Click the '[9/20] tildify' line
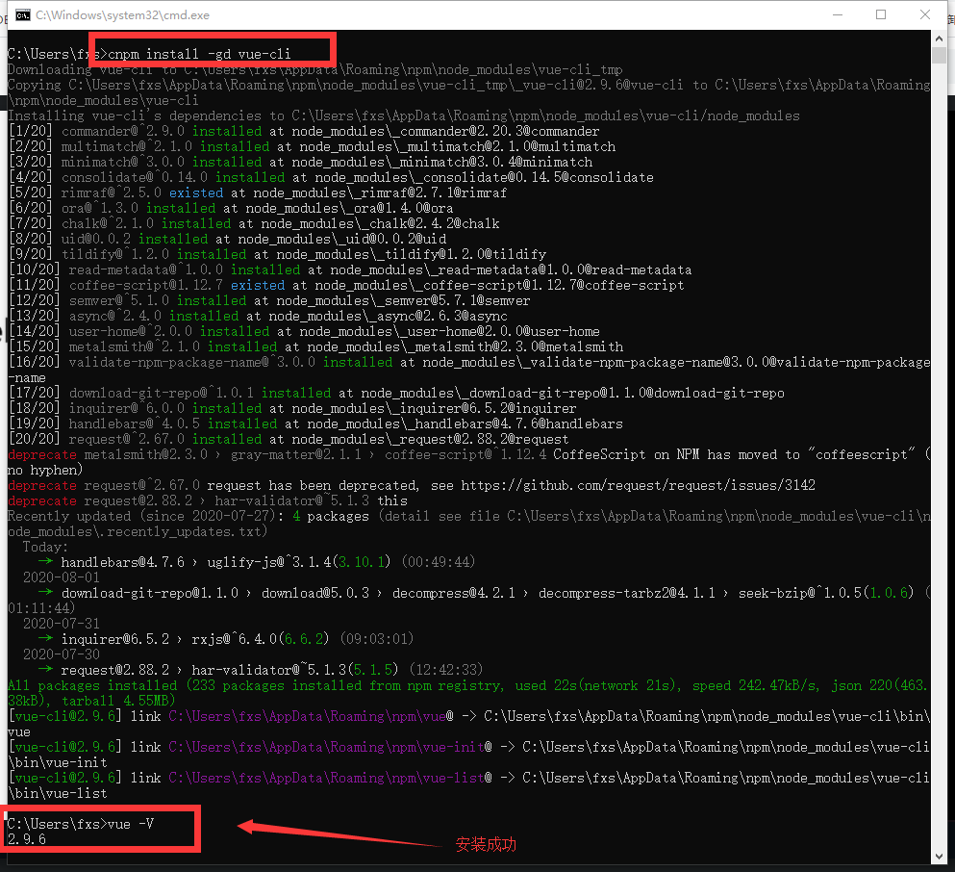955x872 pixels. coord(277,254)
